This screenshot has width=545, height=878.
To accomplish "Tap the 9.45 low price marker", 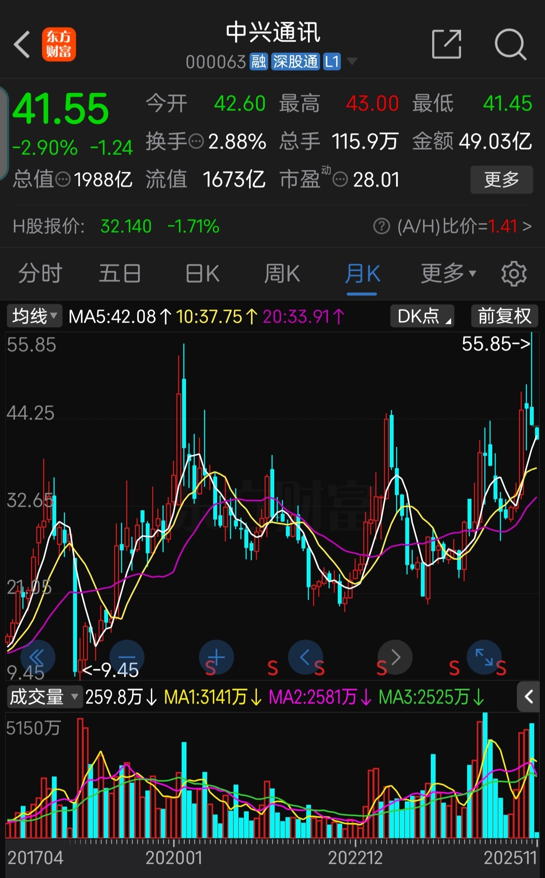I will [111, 670].
